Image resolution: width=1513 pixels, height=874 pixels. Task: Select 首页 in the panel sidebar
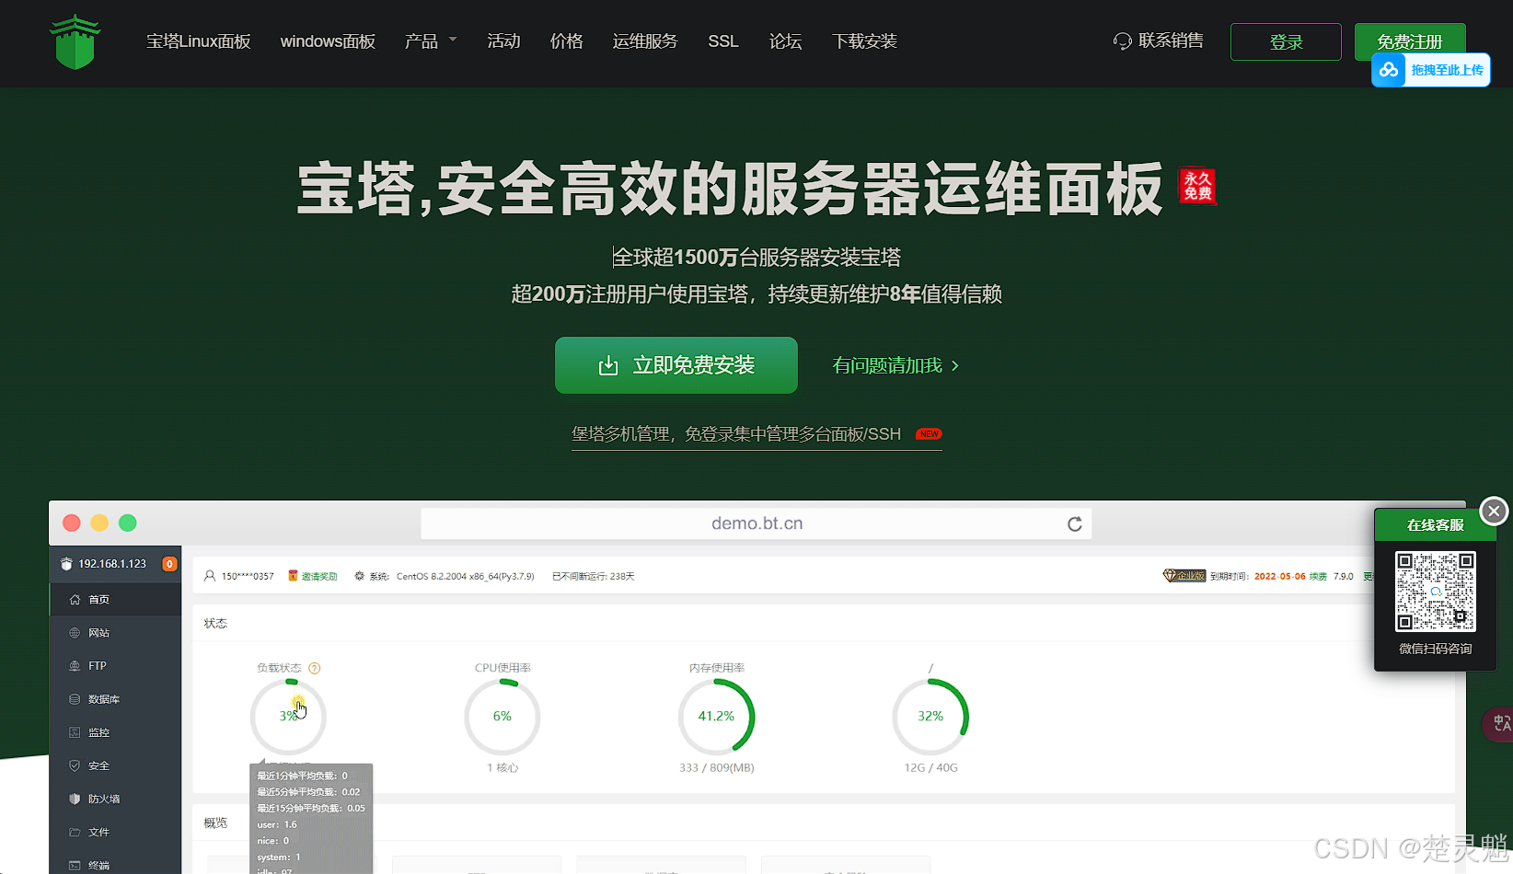coord(115,599)
